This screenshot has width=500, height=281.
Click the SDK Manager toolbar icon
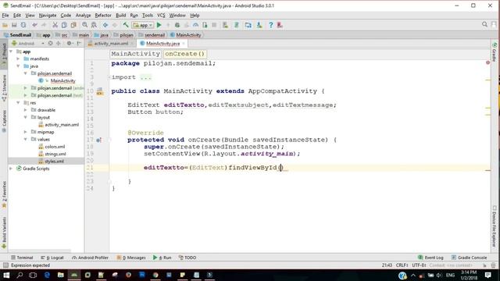(259, 25)
